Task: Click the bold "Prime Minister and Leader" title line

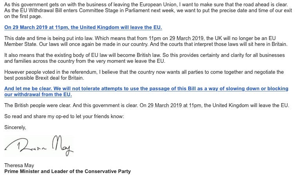Action: (67, 171)
